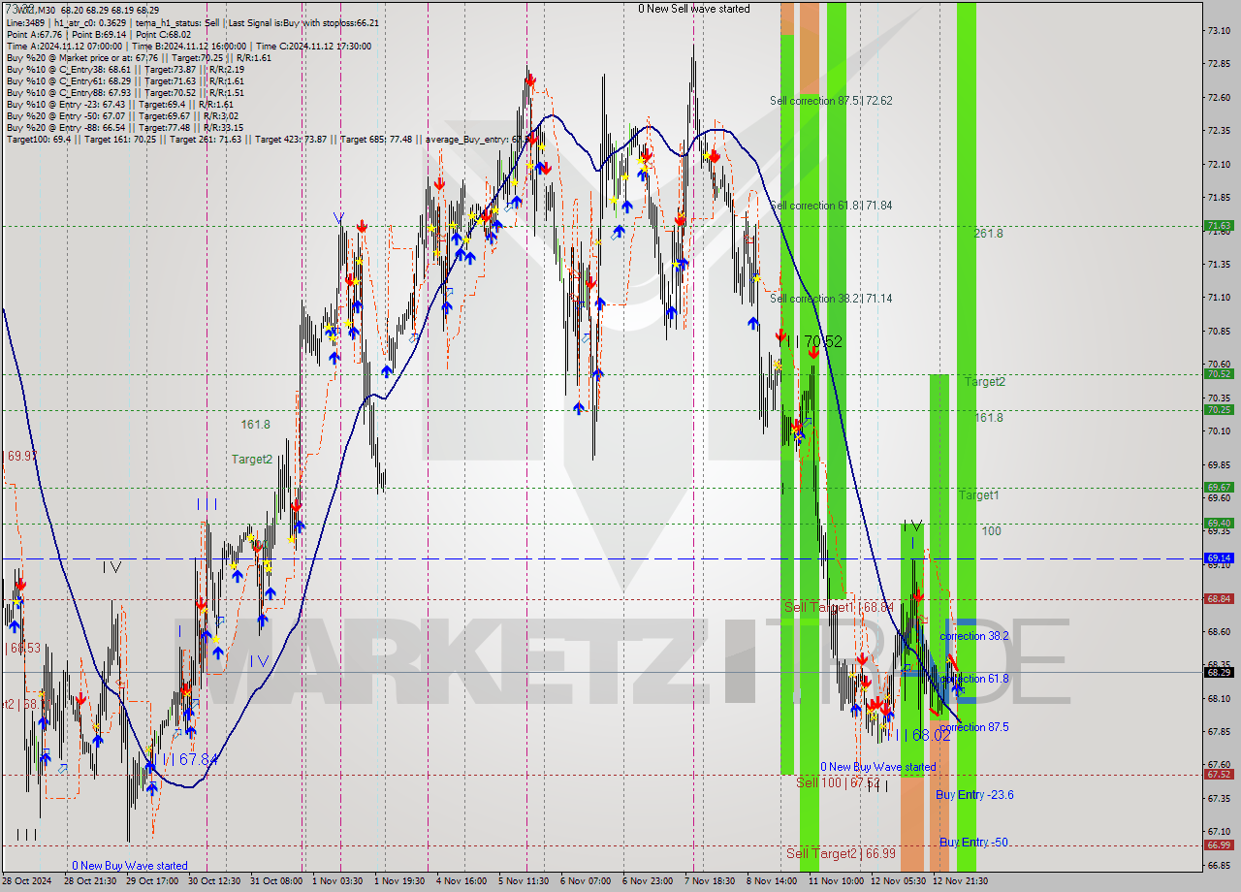The height and width of the screenshot is (892, 1241).
Task: Select the 'Buy Entry -50' label
Action: pyautogui.click(x=973, y=843)
